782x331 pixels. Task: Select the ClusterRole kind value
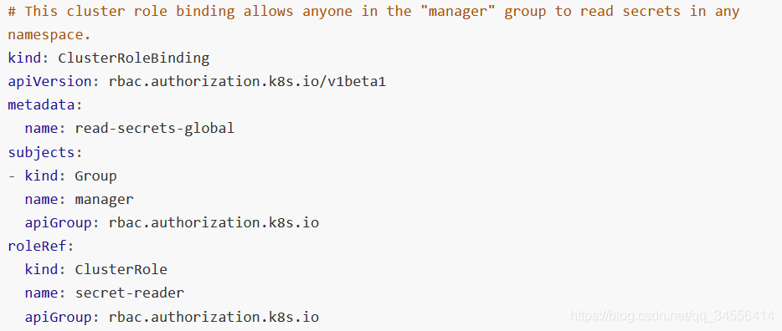click(121, 270)
